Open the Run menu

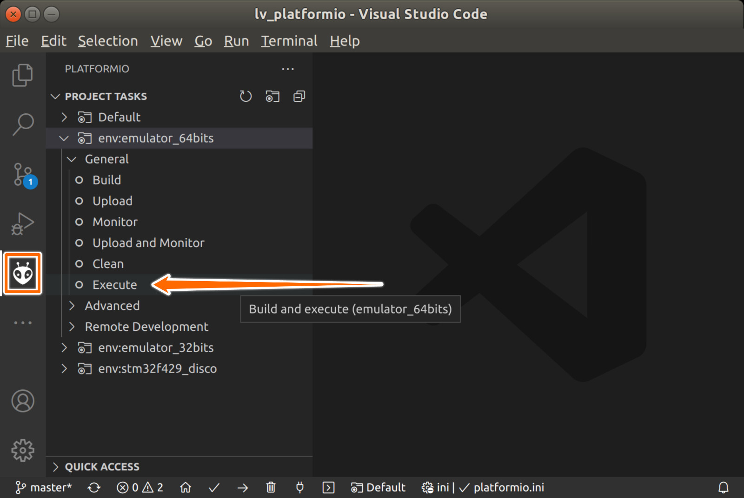click(x=236, y=41)
